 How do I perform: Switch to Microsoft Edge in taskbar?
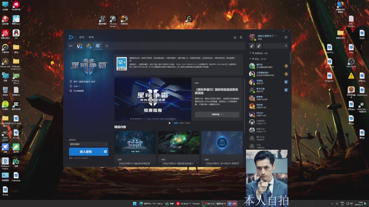tap(151, 203)
